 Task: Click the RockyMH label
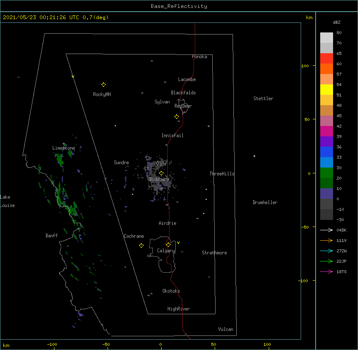[102, 94]
